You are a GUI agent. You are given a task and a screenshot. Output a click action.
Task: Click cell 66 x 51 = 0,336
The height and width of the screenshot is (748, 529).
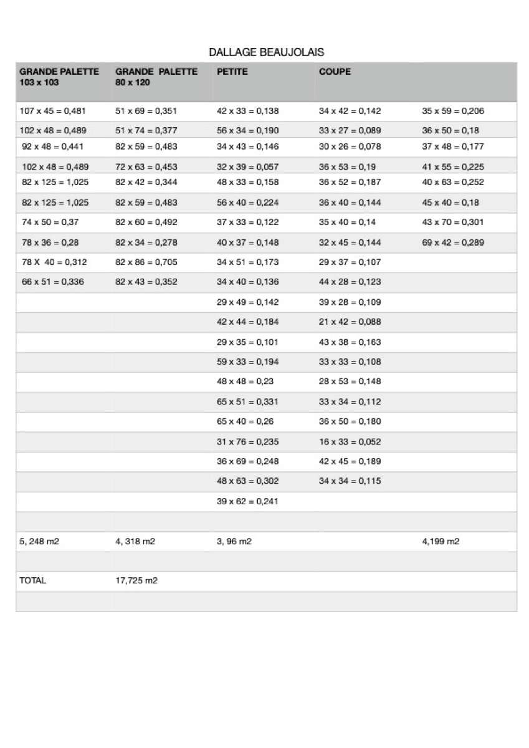(52, 282)
